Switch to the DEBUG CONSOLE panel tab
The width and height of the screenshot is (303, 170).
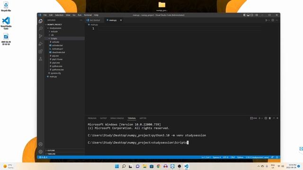[117, 118]
